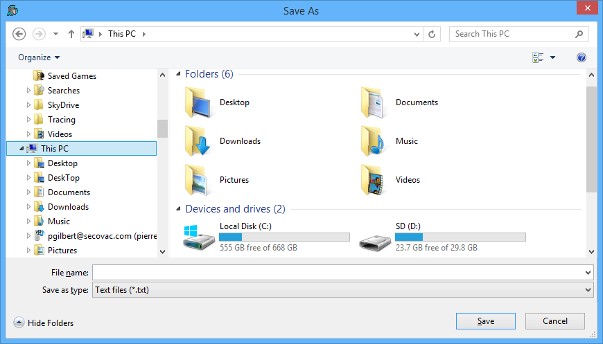Image resolution: width=603 pixels, height=344 pixels.
Task: Open the File name dropdown arrow
Action: pyautogui.click(x=588, y=273)
